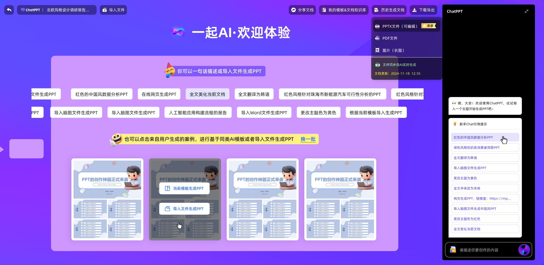Expand the download export dropdown
This screenshot has height=265, width=544.
coord(423,10)
